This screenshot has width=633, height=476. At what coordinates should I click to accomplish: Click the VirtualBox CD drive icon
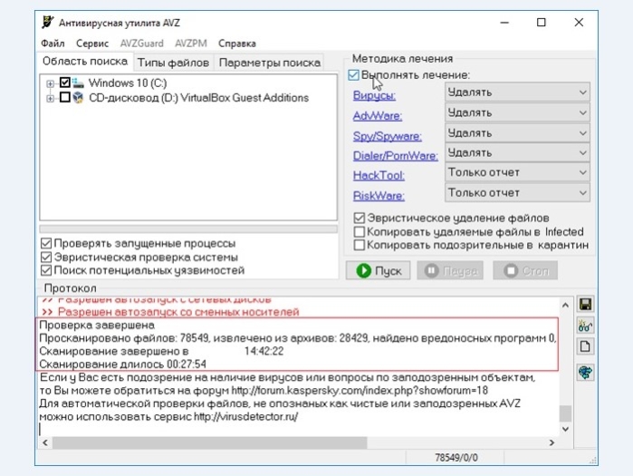78,97
